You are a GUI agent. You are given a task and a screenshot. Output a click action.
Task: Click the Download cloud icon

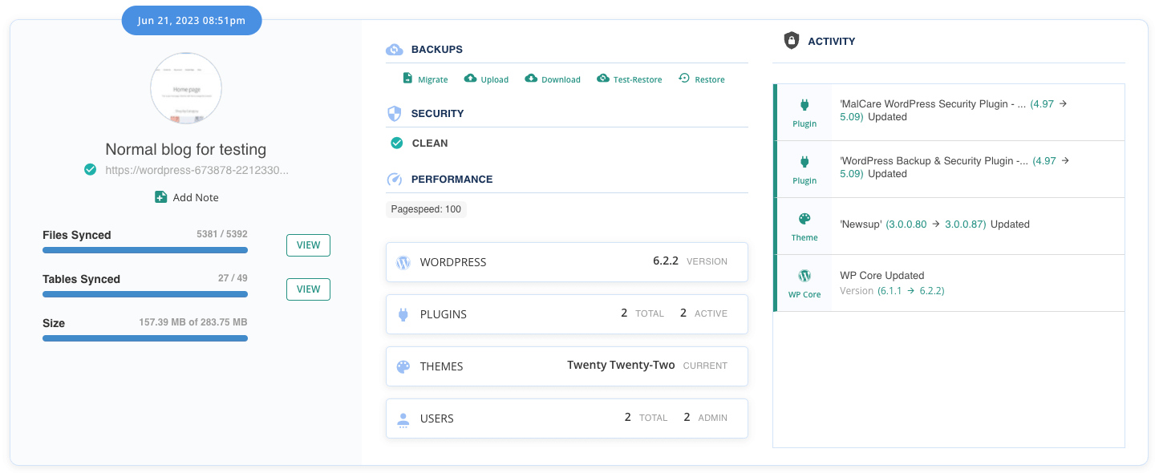click(x=531, y=79)
